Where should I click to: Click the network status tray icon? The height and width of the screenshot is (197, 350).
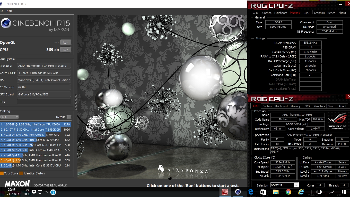[40, 192]
